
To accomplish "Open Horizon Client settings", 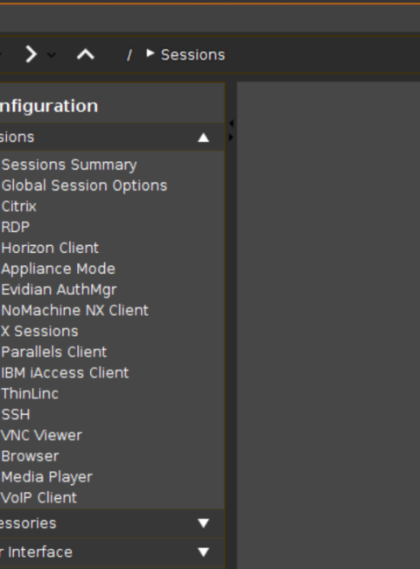I will (x=50, y=248).
